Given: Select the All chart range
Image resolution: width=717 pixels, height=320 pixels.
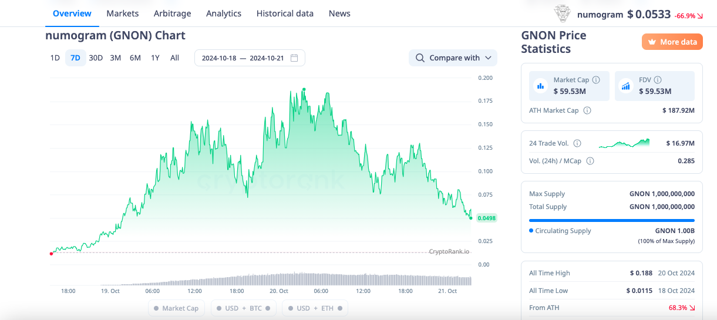Looking at the screenshot, I should click(x=174, y=58).
